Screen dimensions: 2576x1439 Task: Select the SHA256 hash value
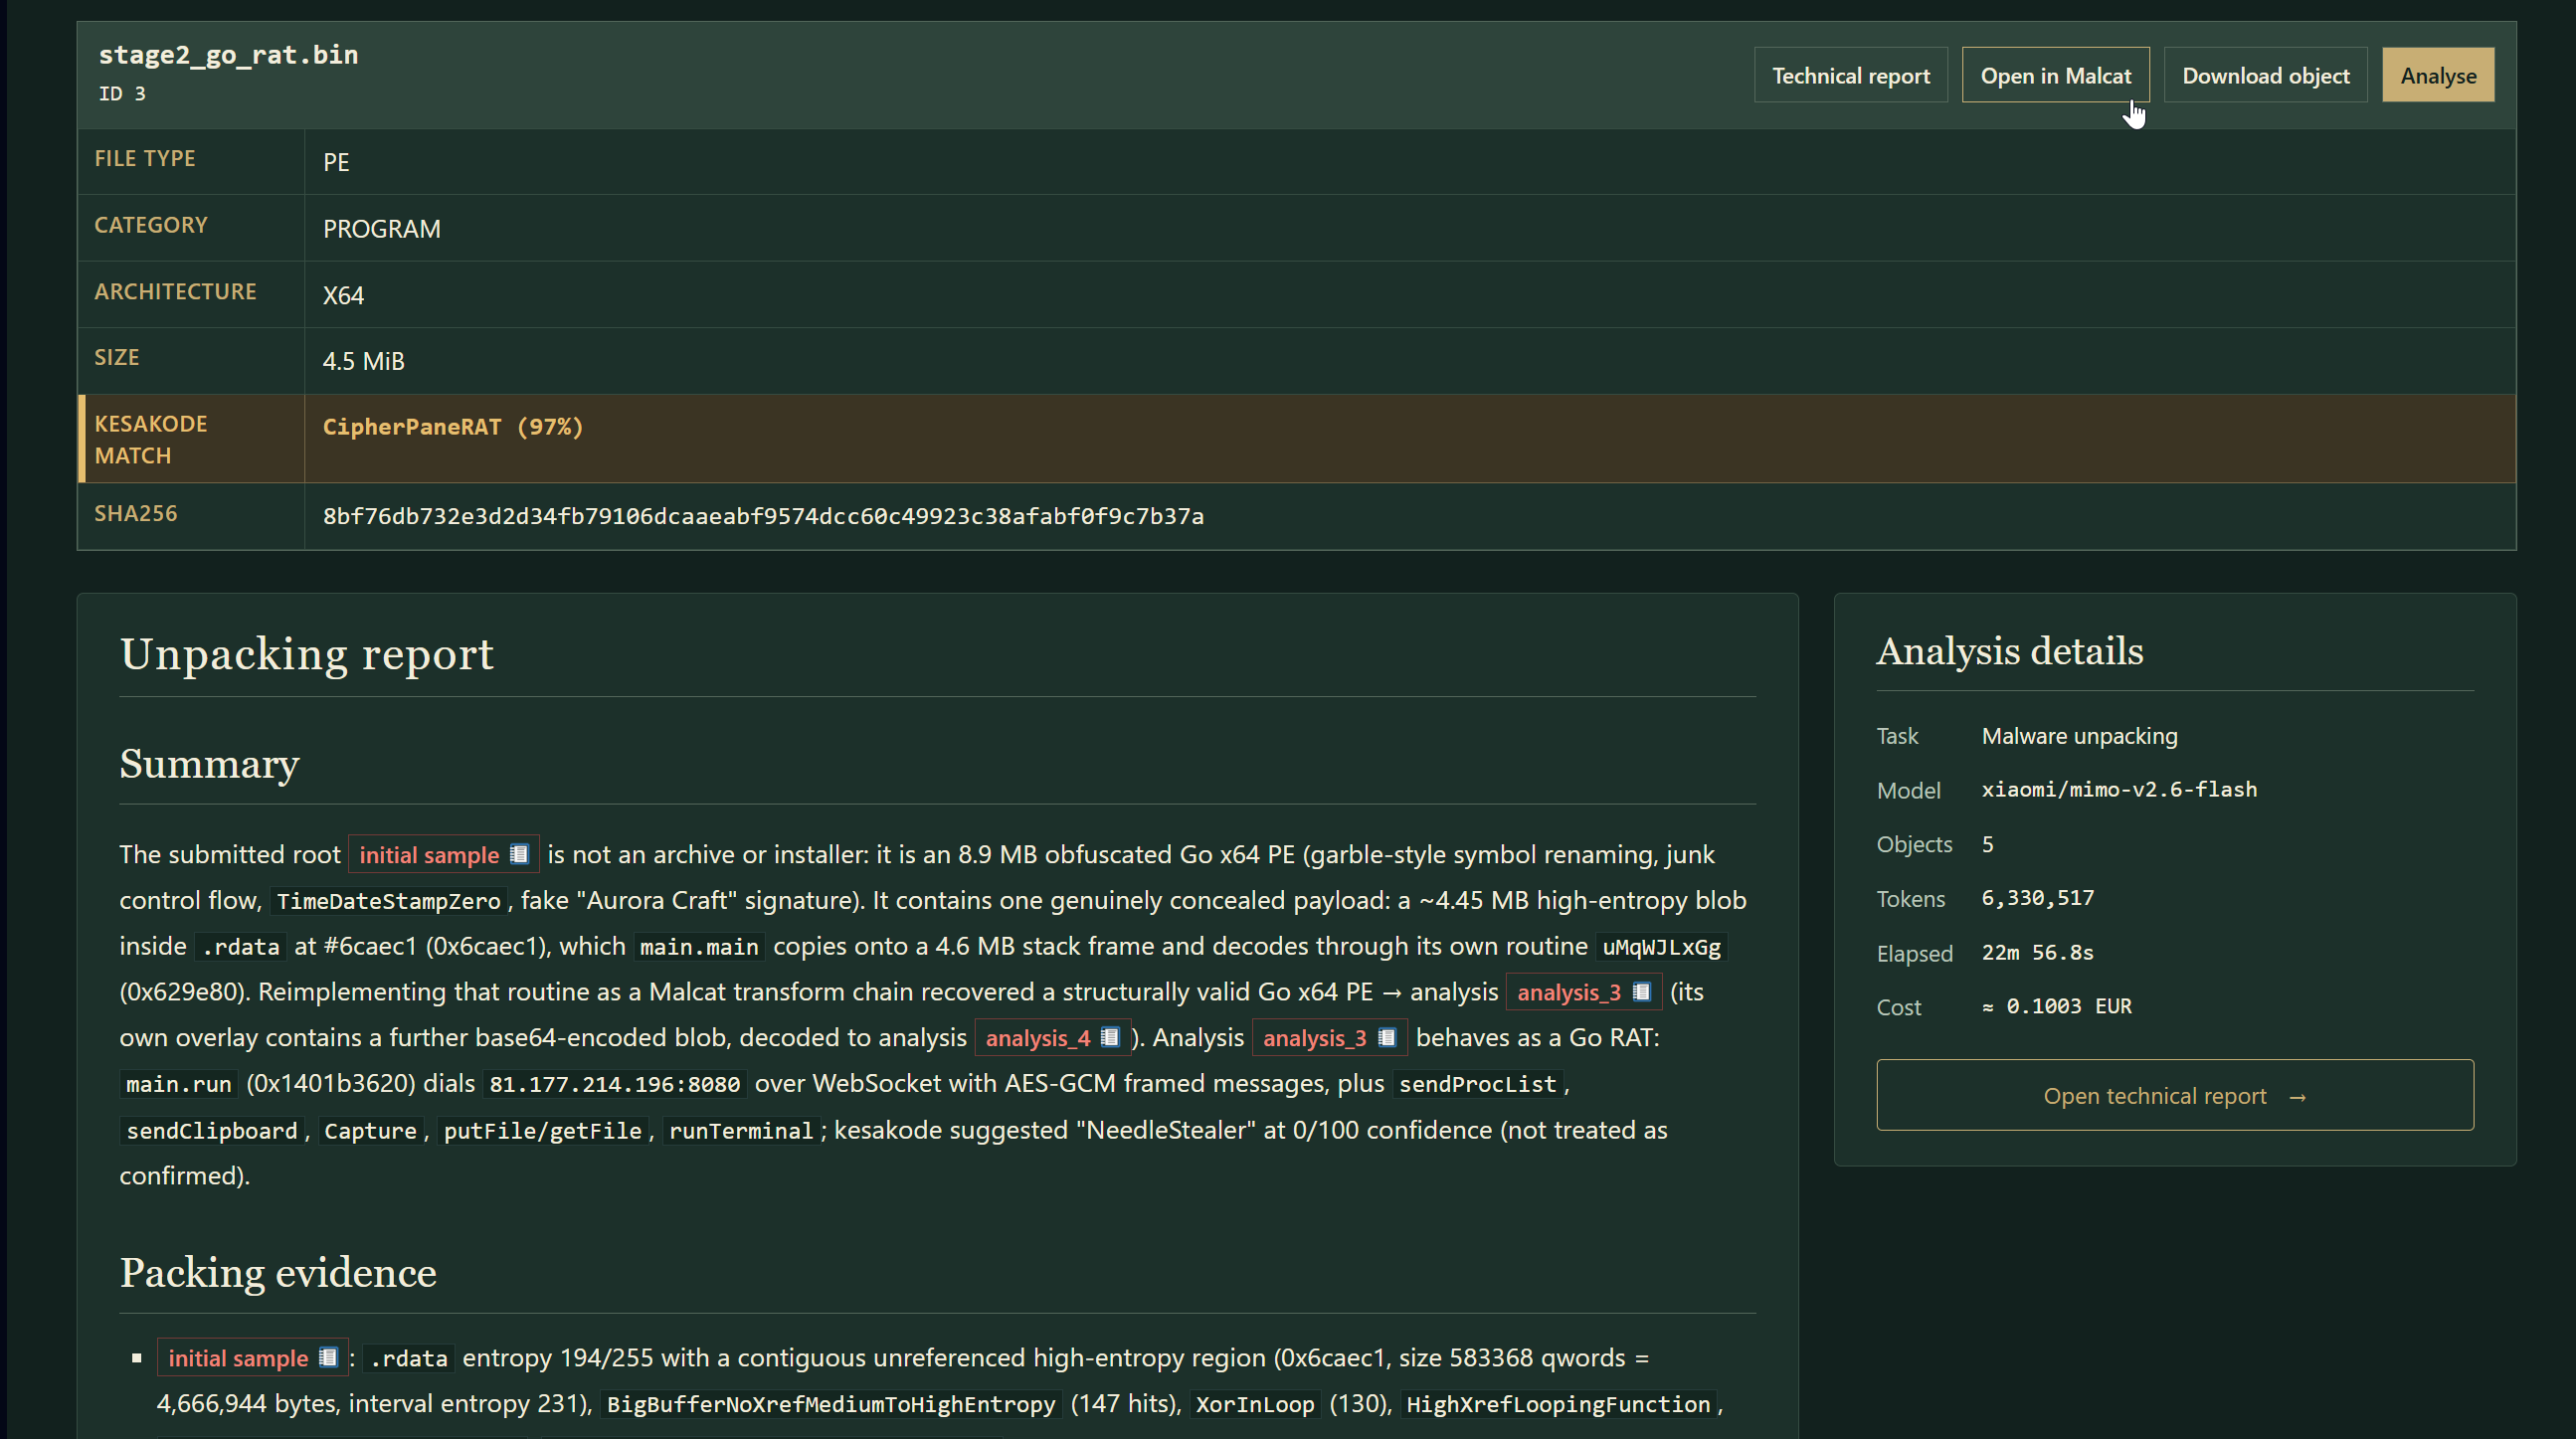pyautogui.click(x=763, y=516)
